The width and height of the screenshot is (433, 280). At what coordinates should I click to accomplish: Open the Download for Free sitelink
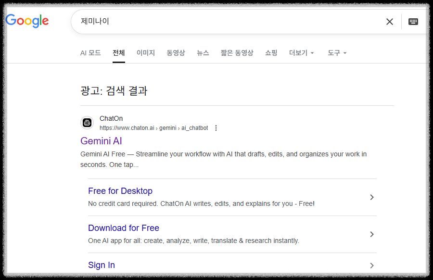(124, 228)
